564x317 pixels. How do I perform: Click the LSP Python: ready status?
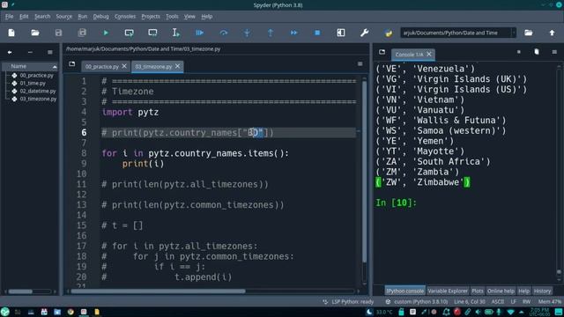349,302
